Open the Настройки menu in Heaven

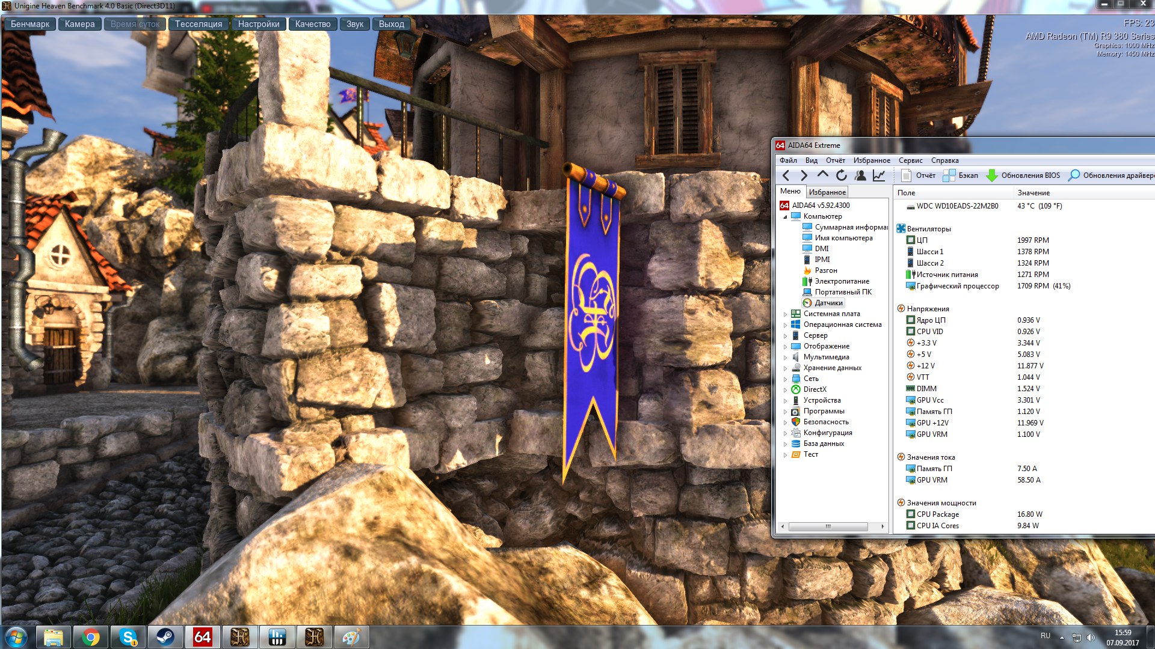[259, 24]
